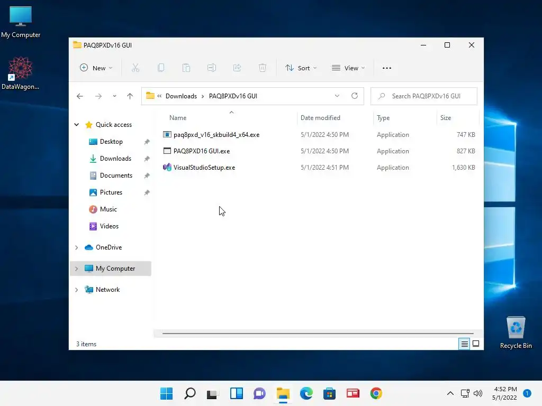Click the volume speaker tray icon
The width and height of the screenshot is (542, 406).
tap(478, 393)
